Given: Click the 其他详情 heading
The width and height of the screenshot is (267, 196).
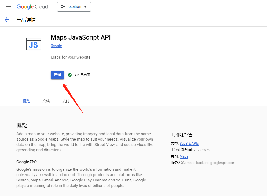Looking at the screenshot, I should 182,135.
